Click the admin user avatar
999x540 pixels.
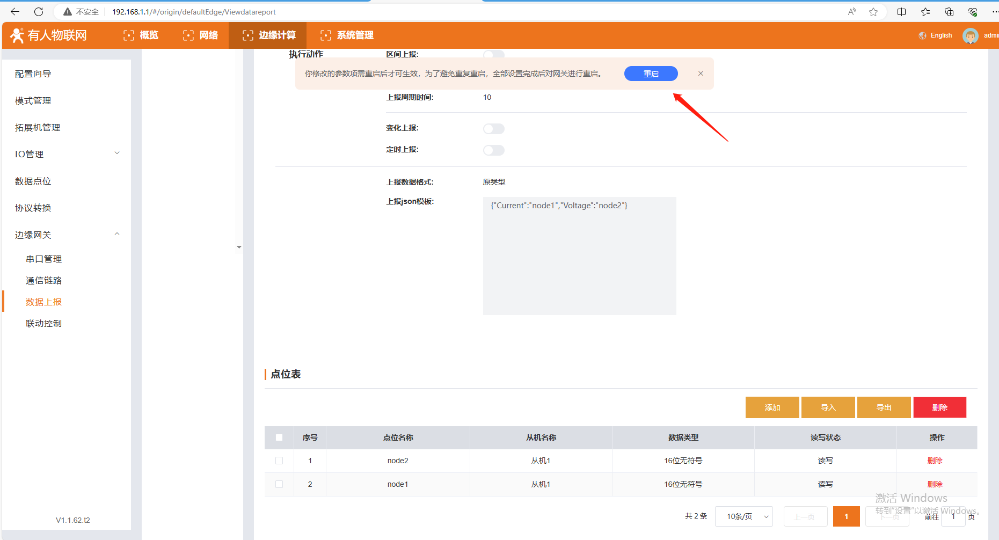(970, 36)
